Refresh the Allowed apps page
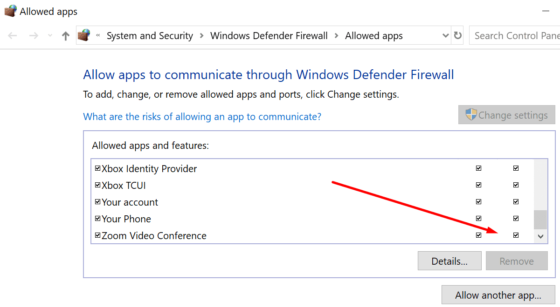The image size is (560, 307). 458,36
